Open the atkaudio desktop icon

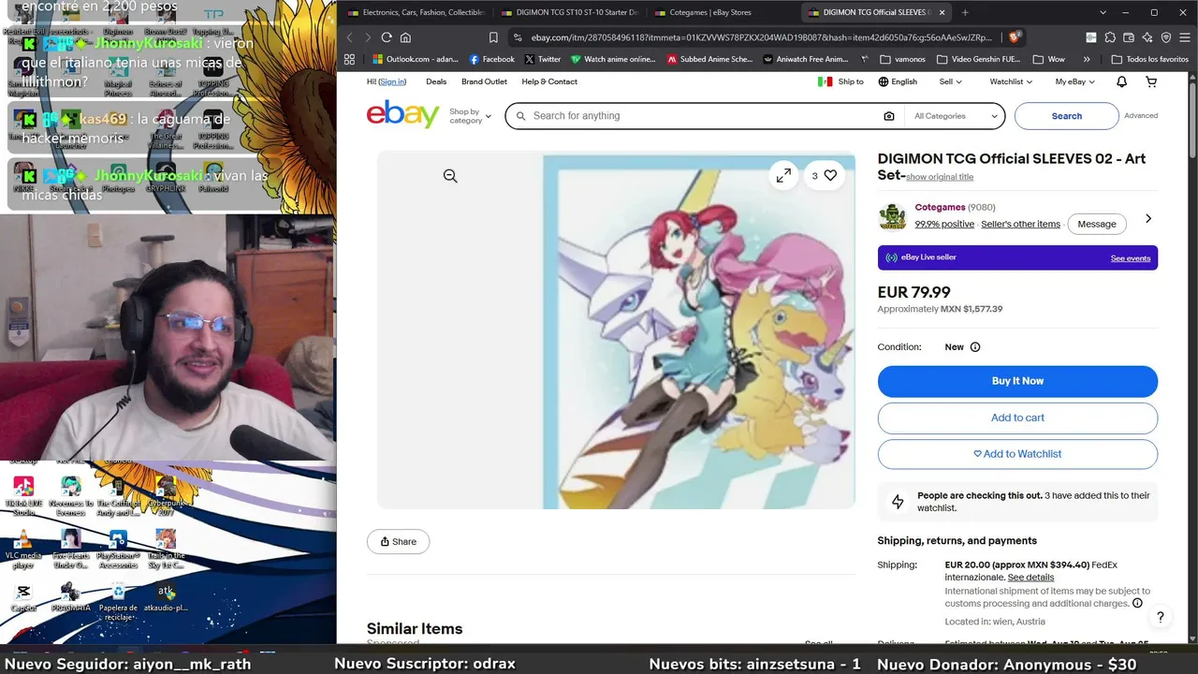166,597
